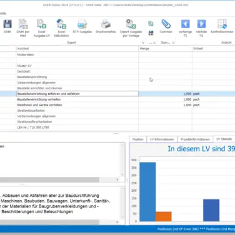Select Baustelle einrichten und räumen row

(117, 88)
